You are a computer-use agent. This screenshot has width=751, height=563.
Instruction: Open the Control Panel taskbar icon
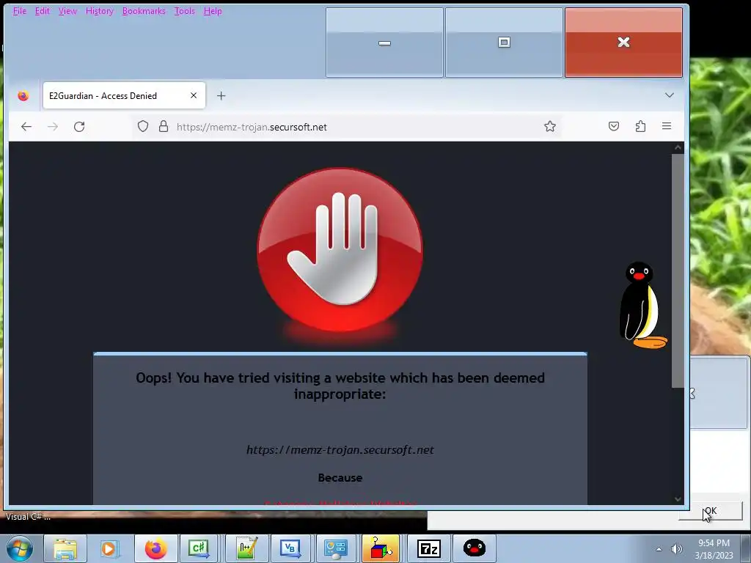(335, 548)
